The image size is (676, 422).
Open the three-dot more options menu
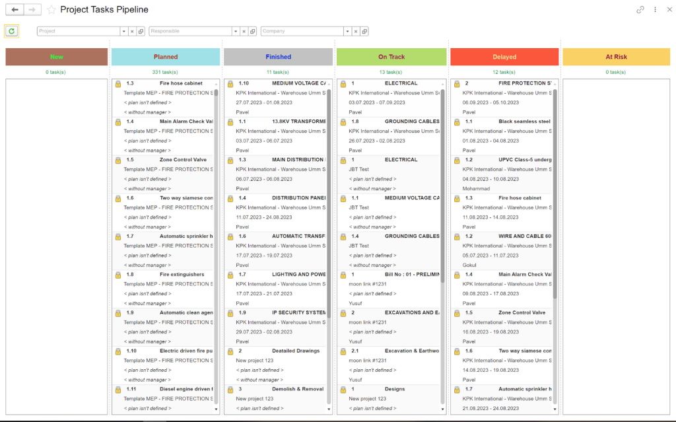[x=655, y=9]
